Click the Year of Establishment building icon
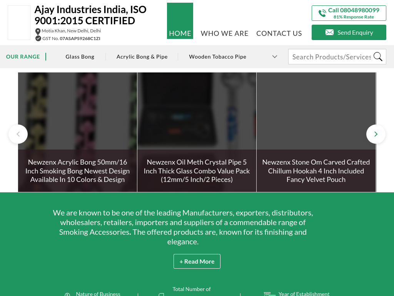The image size is (394, 296). (x=270, y=294)
